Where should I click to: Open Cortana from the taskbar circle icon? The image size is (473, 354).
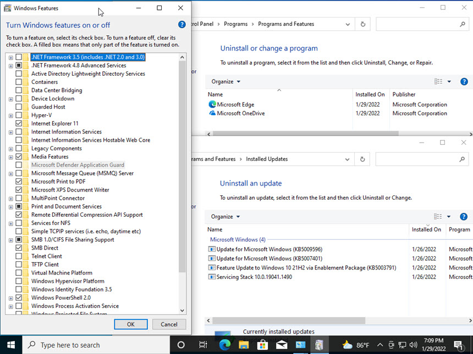click(181, 345)
